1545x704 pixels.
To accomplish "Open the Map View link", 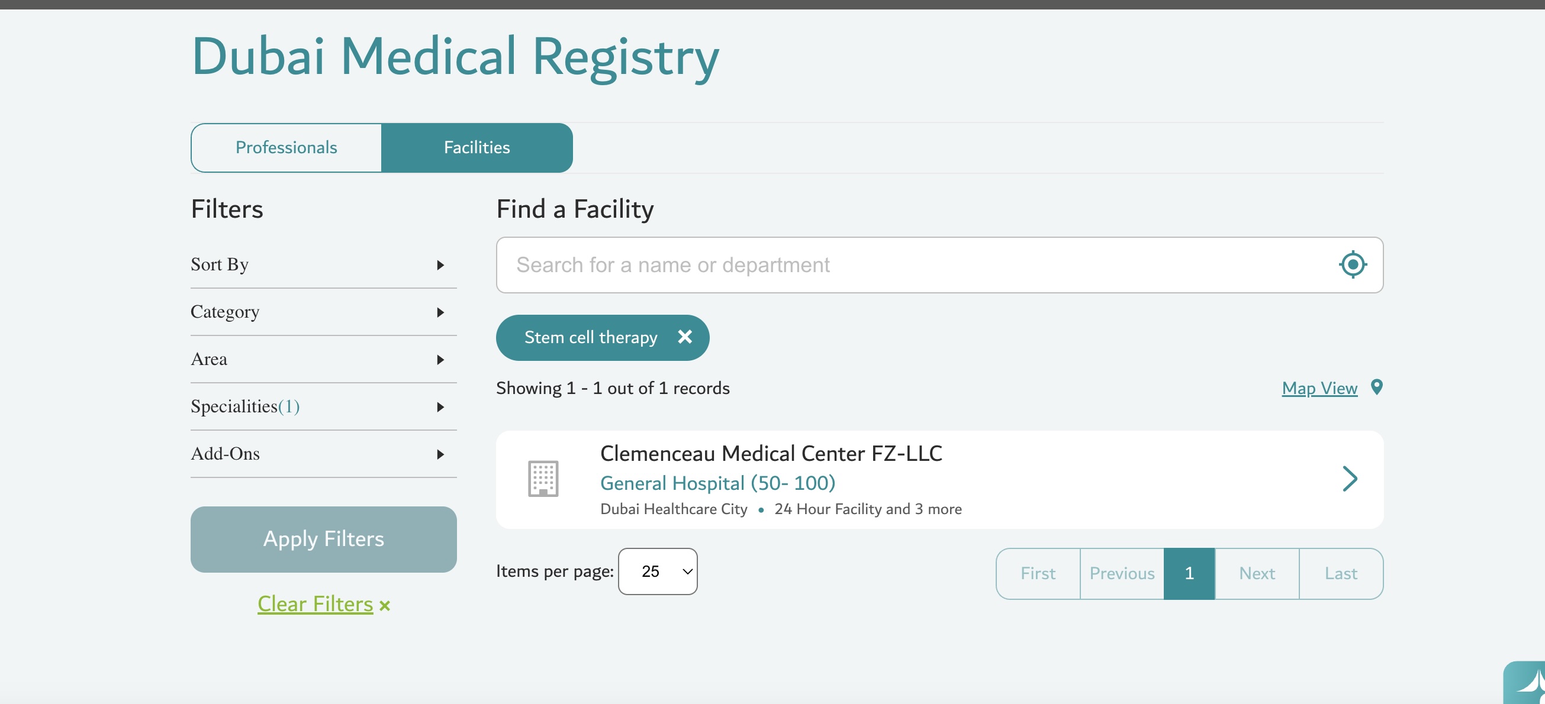I will pyautogui.click(x=1319, y=388).
